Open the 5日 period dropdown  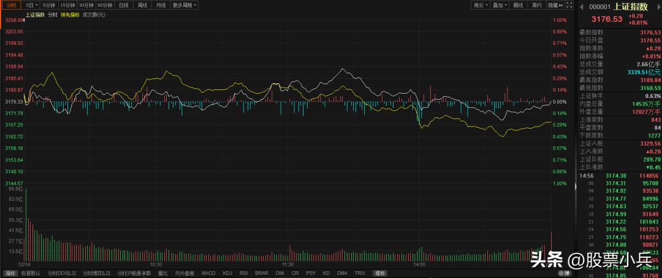[x=31, y=5]
